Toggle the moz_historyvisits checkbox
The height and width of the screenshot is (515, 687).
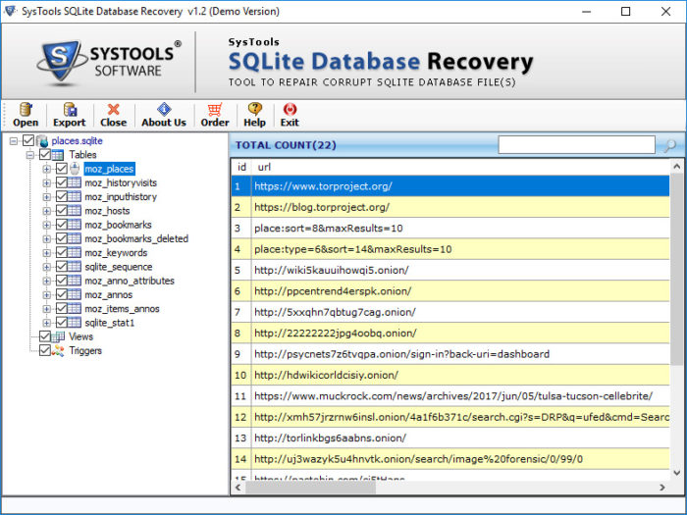(x=61, y=182)
